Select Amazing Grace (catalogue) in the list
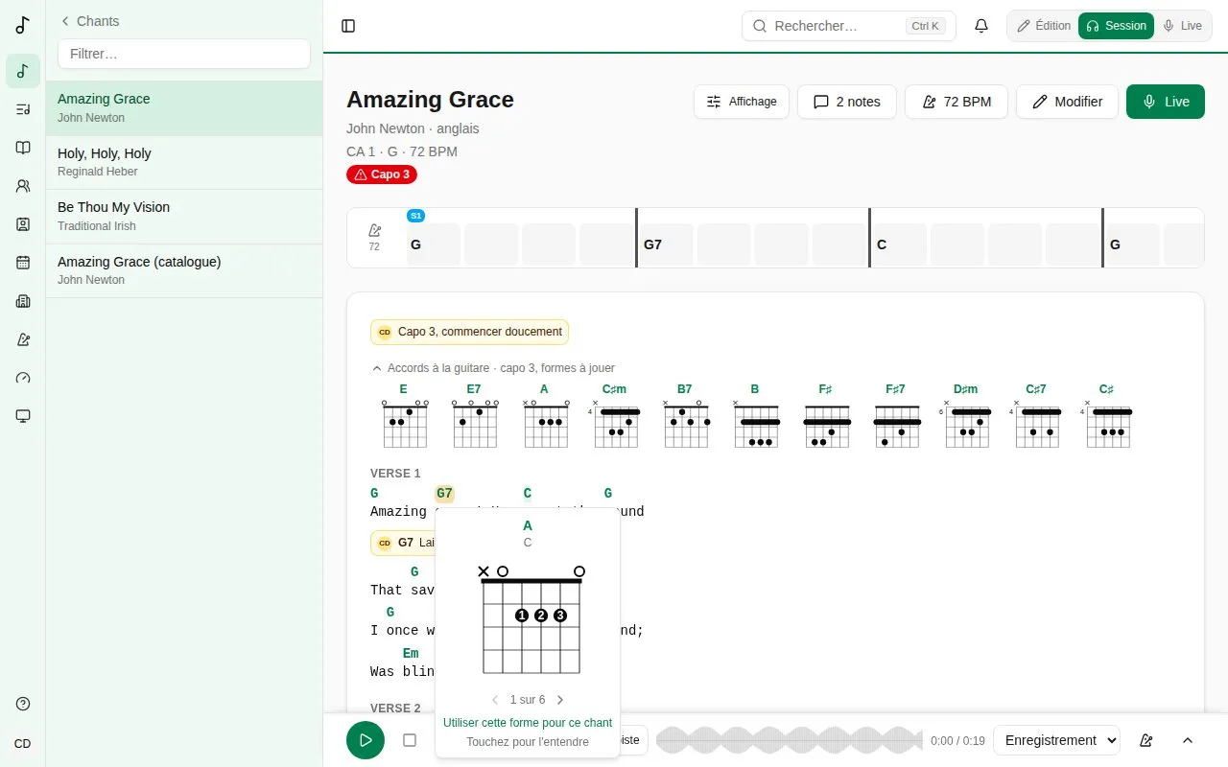 click(184, 270)
